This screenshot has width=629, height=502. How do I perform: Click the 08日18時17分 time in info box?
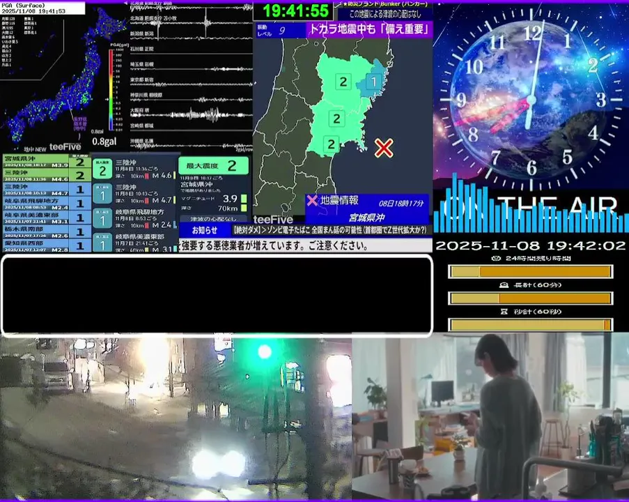coord(401,203)
